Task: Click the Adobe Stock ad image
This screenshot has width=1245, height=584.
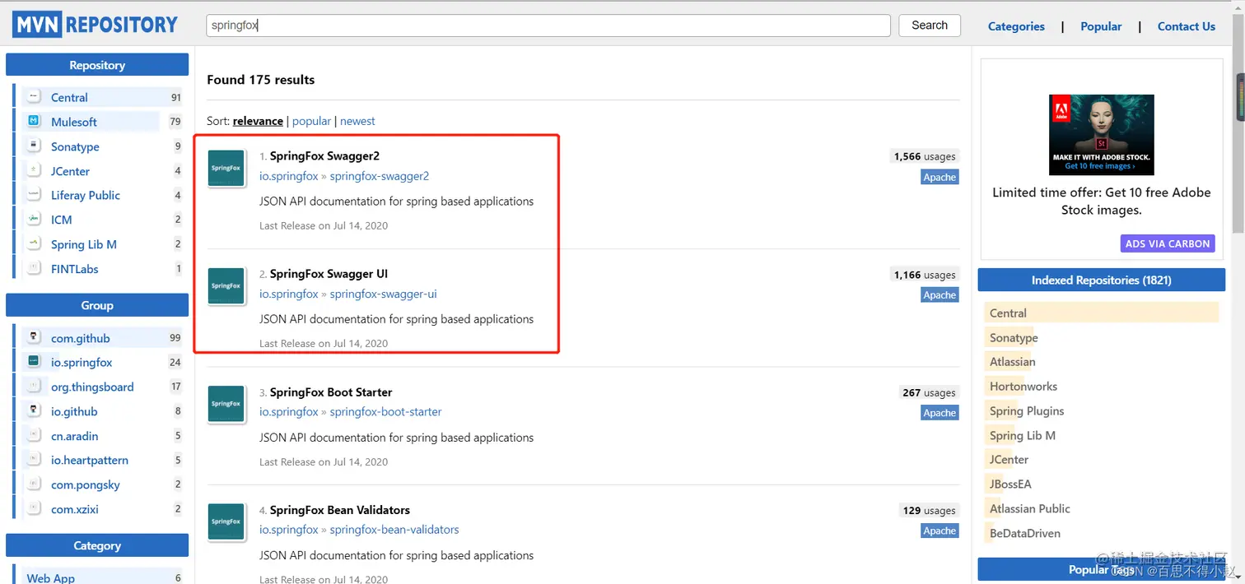Action: [x=1102, y=135]
